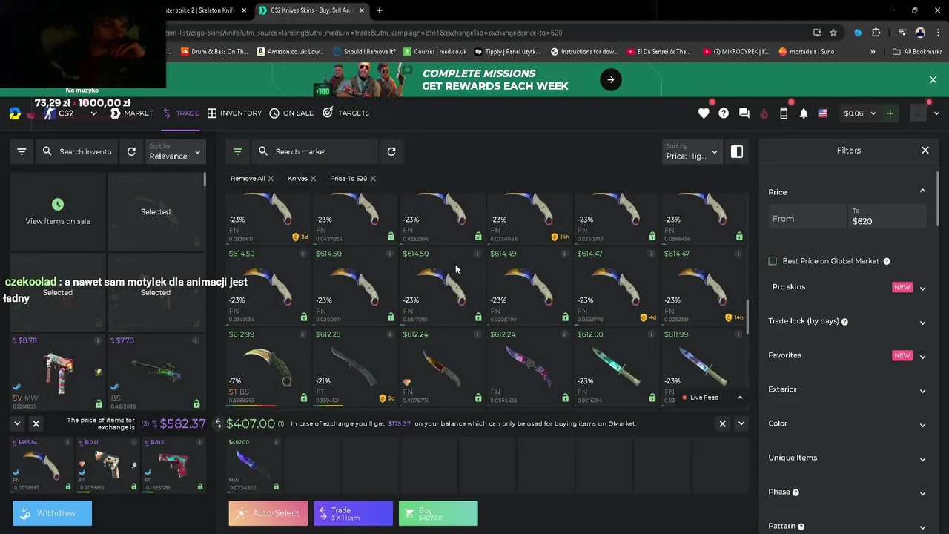Screen dimensions: 949x534
Task: Open the browser extensions puzzle icon
Action: click(876, 33)
